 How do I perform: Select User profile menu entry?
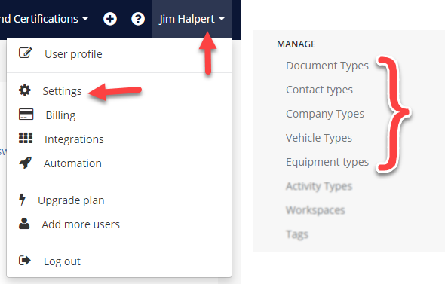click(119, 54)
